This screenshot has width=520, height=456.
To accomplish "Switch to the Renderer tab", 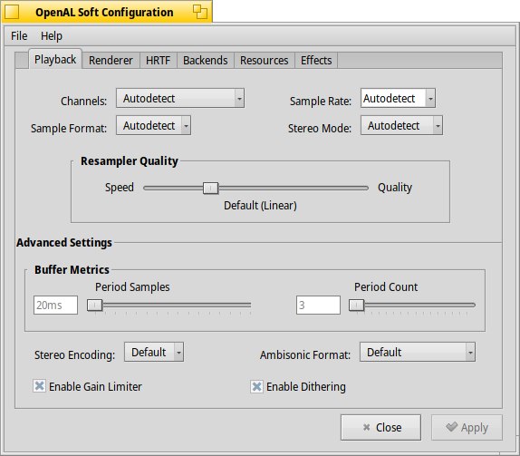I will point(111,61).
